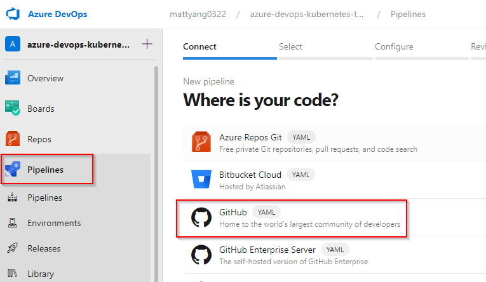The image size is (486, 282).
Task: Click the Repos icon
Action: coord(13,138)
